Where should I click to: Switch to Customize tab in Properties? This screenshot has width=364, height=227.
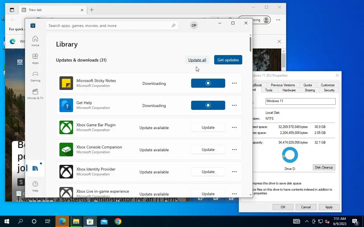[328, 85]
